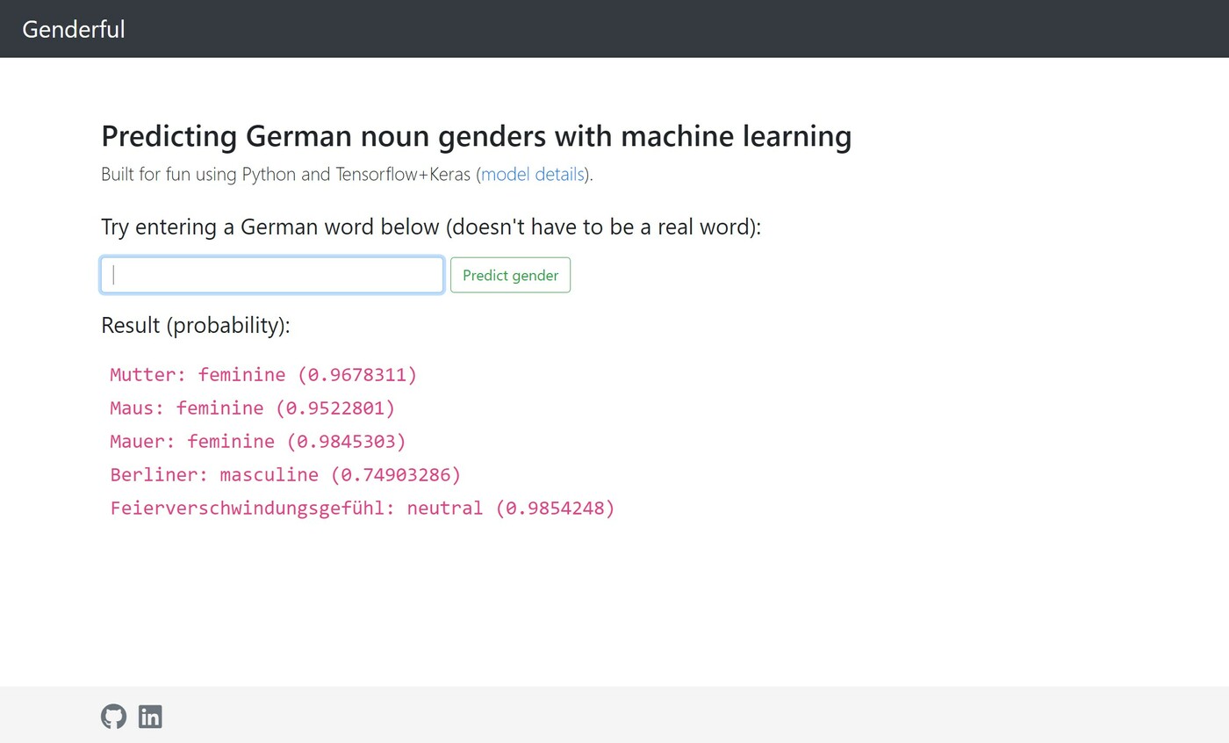Click the 'neutral' prediction label

coord(444,509)
